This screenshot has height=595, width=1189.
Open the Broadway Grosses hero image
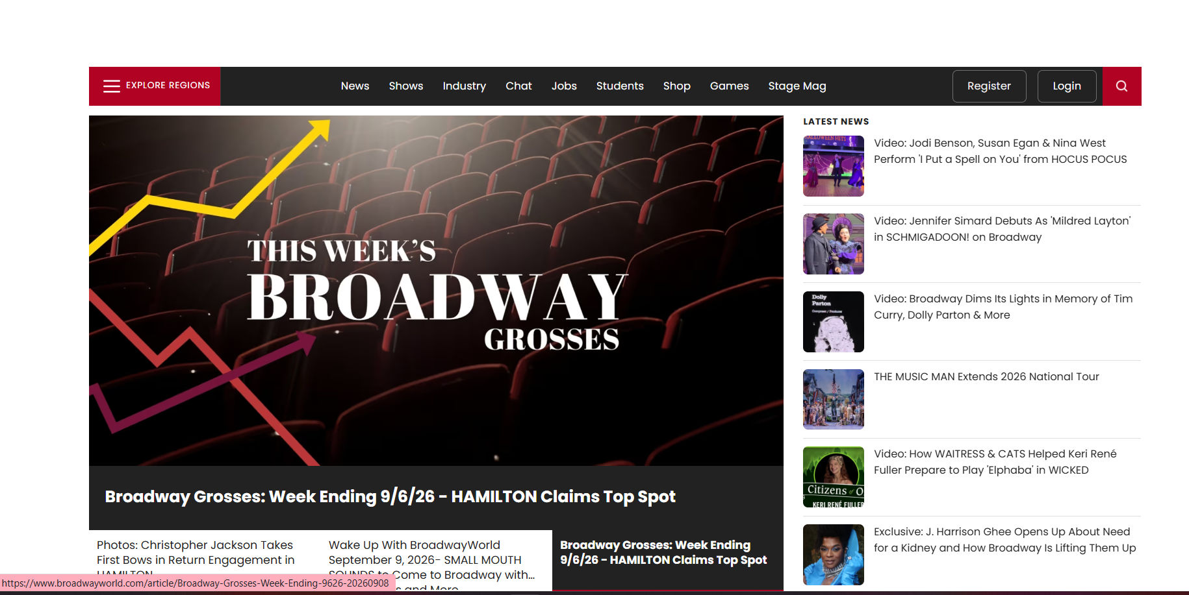[x=436, y=290]
